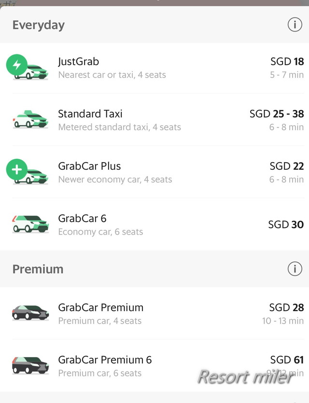Choose the GrabCar Premium 6 ride name

point(105,359)
